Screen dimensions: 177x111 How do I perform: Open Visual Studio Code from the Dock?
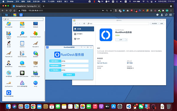click(129, 107)
